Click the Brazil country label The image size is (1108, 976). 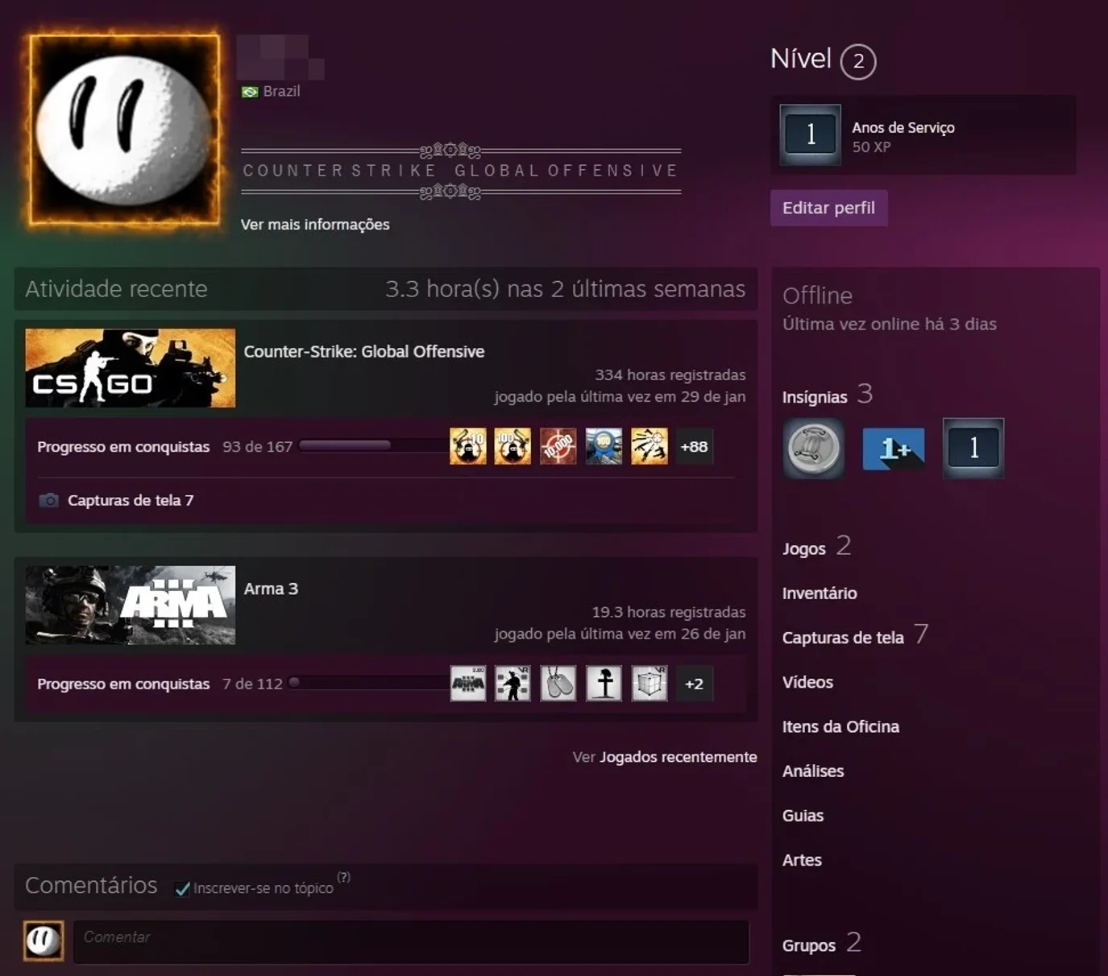pos(281,92)
